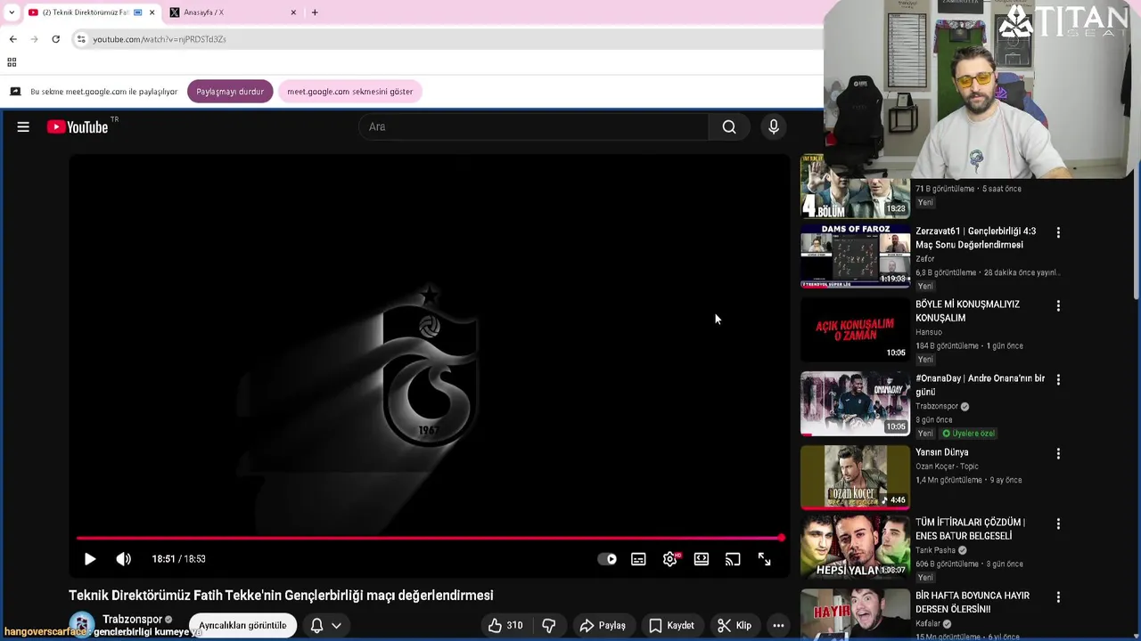Screen dimensions: 1141x641
Task: Click the Üyelere özel badge
Action: [968, 434]
